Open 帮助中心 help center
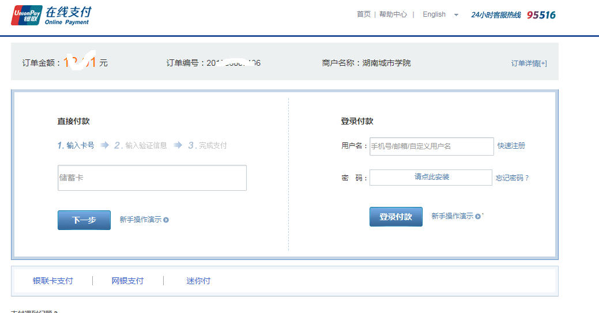The height and width of the screenshot is (313, 599). 393,14
